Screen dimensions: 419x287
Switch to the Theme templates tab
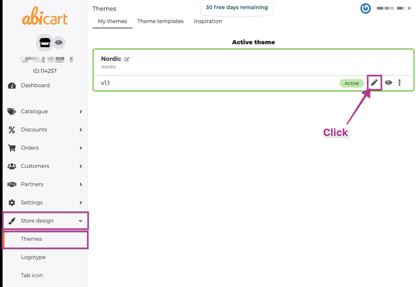coord(160,21)
